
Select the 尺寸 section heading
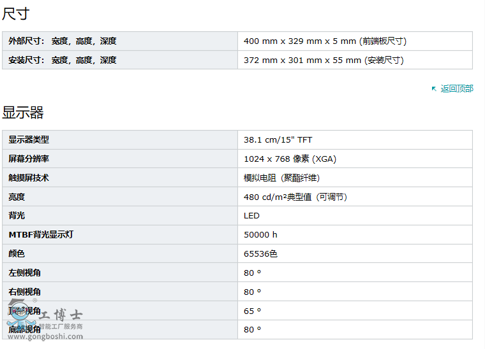(x=16, y=14)
